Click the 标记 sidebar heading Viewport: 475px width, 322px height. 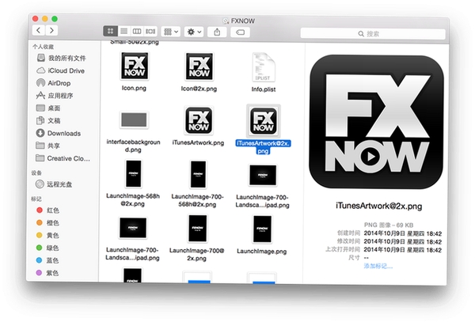[x=36, y=199]
